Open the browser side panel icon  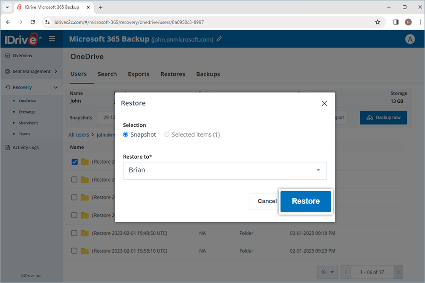tap(396, 22)
